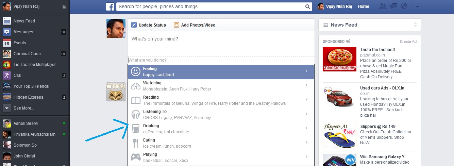Click the "What are you doing?" field
This screenshot has height=166, width=454.
(221, 60)
